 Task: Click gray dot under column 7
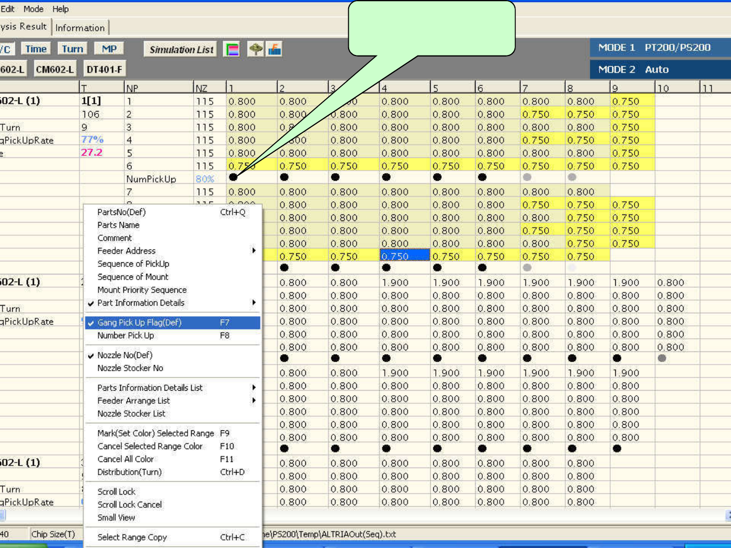[x=527, y=177]
